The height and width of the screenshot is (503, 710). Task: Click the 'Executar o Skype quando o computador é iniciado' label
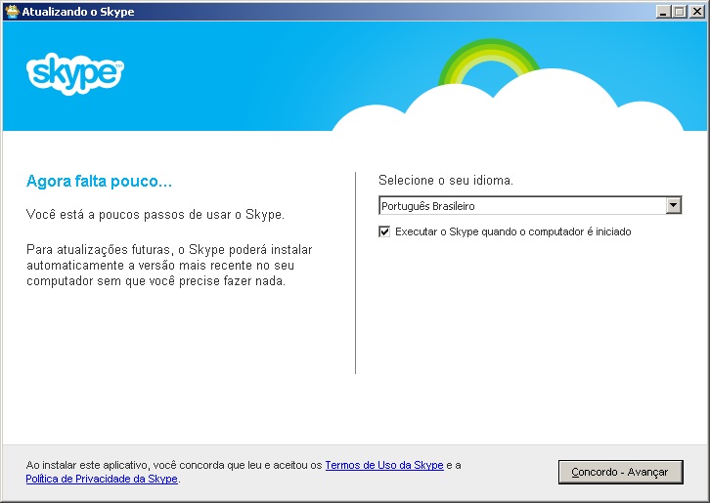point(512,232)
